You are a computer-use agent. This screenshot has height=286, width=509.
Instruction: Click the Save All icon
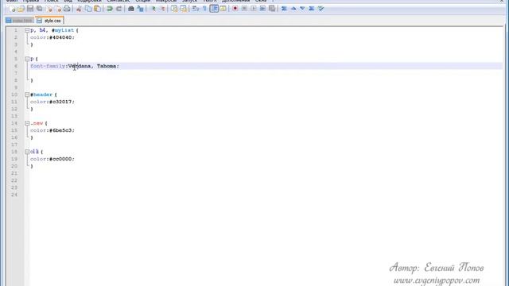pos(39,9)
